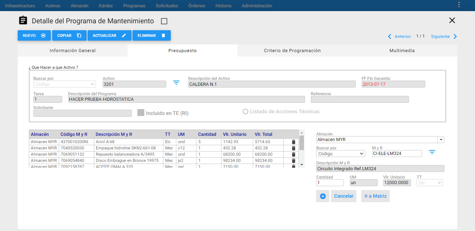475x231 pixels.
Task: Open the Historia menu
Action: 223,6
